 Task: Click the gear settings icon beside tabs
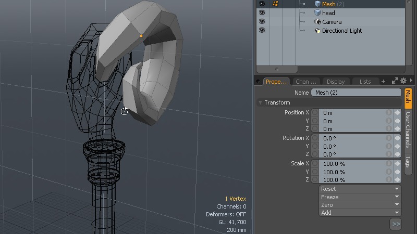(403, 81)
